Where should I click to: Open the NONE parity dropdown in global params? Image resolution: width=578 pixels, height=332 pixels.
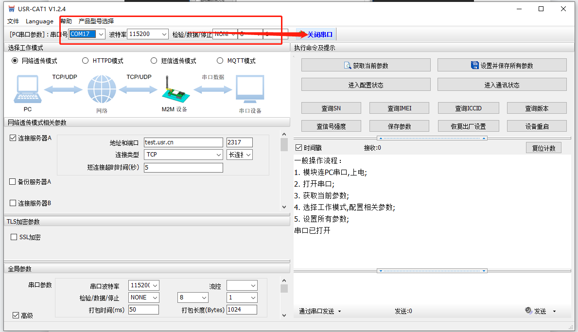(155, 298)
